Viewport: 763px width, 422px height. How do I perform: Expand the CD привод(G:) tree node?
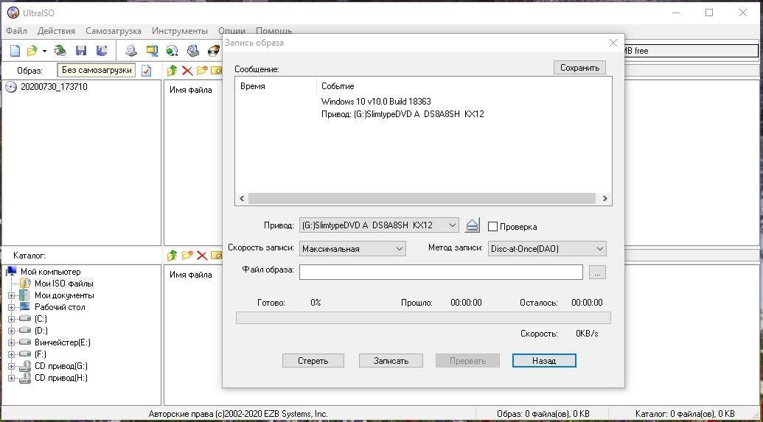pyautogui.click(x=12, y=366)
